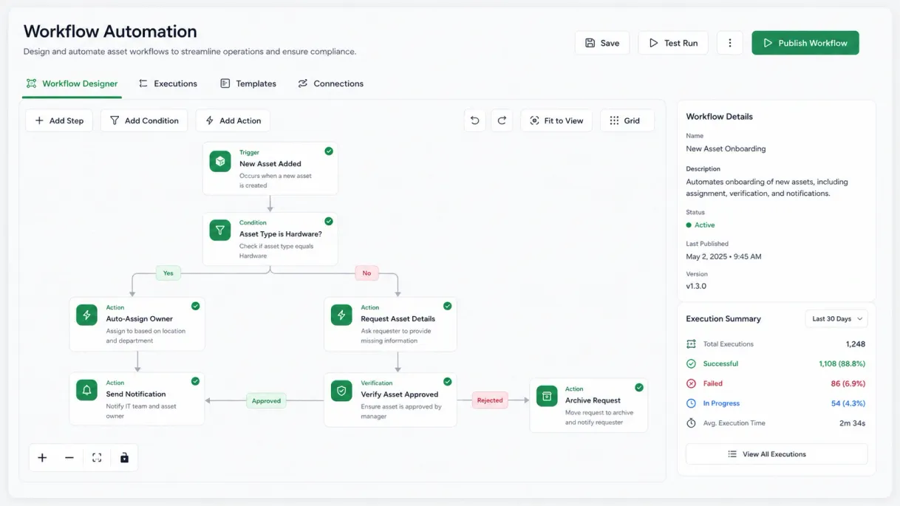Click View All Executions button

click(x=777, y=454)
